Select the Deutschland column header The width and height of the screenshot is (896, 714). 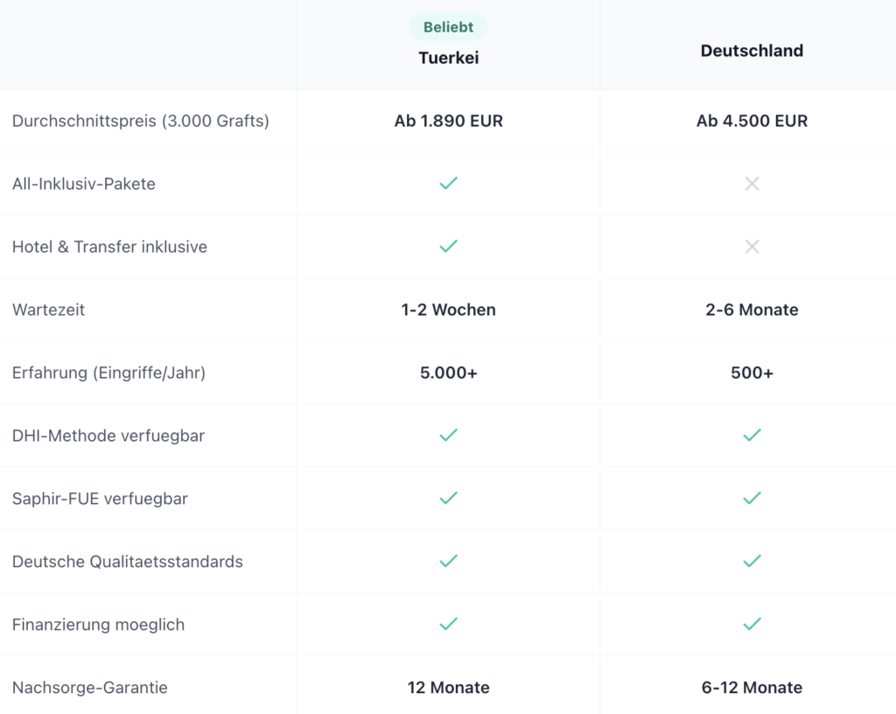point(752,51)
